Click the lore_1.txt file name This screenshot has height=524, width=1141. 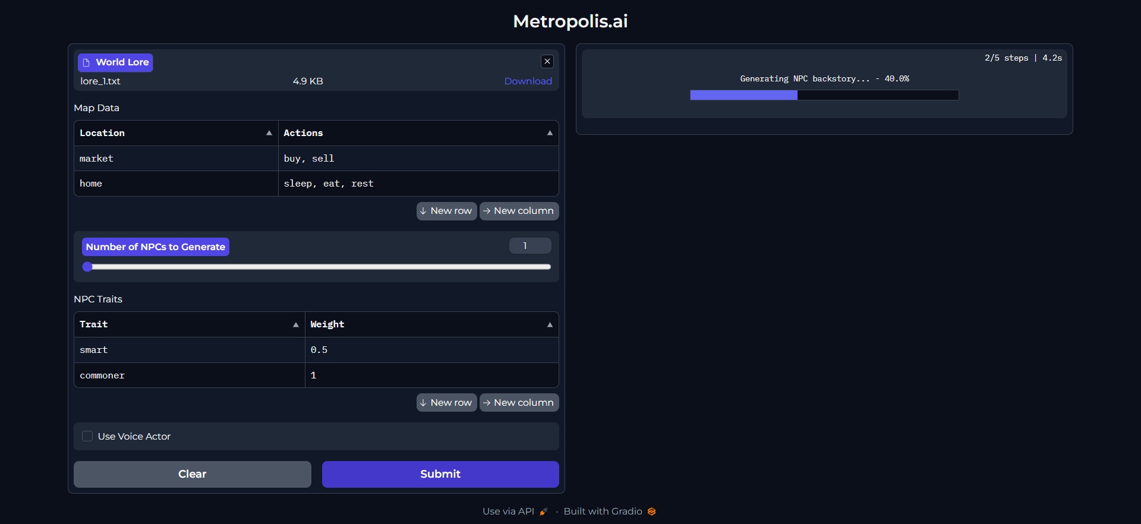100,81
